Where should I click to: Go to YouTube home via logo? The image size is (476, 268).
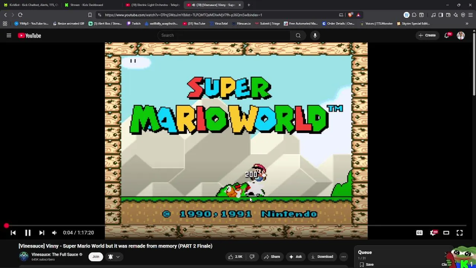point(29,35)
